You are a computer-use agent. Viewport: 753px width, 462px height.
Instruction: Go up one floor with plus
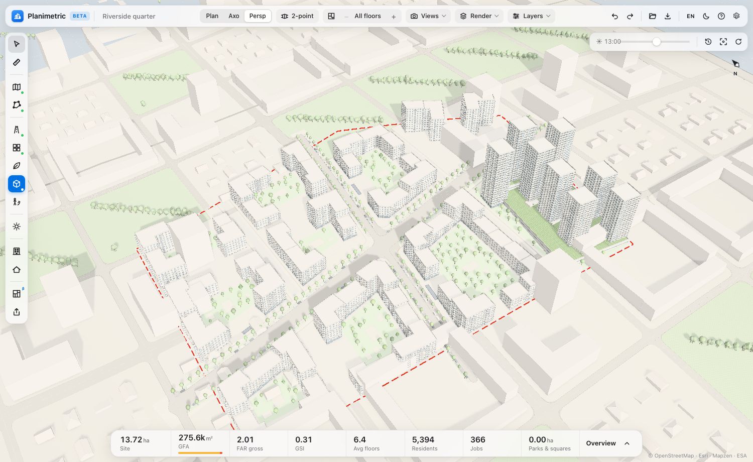(x=394, y=17)
